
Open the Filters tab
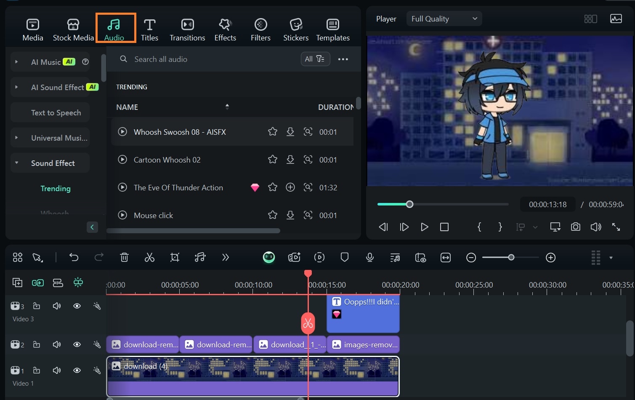(260, 30)
